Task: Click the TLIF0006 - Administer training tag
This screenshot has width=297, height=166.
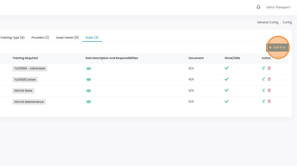Action: click(30, 68)
